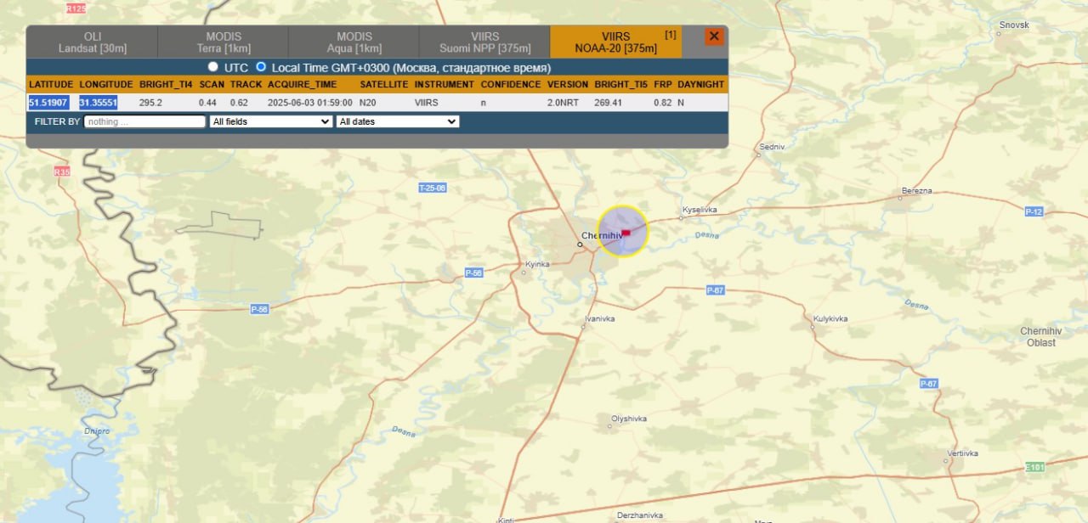The height and width of the screenshot is (523, 1088).
Task: Click the Dnipro river label
Action: coord(97,431)
